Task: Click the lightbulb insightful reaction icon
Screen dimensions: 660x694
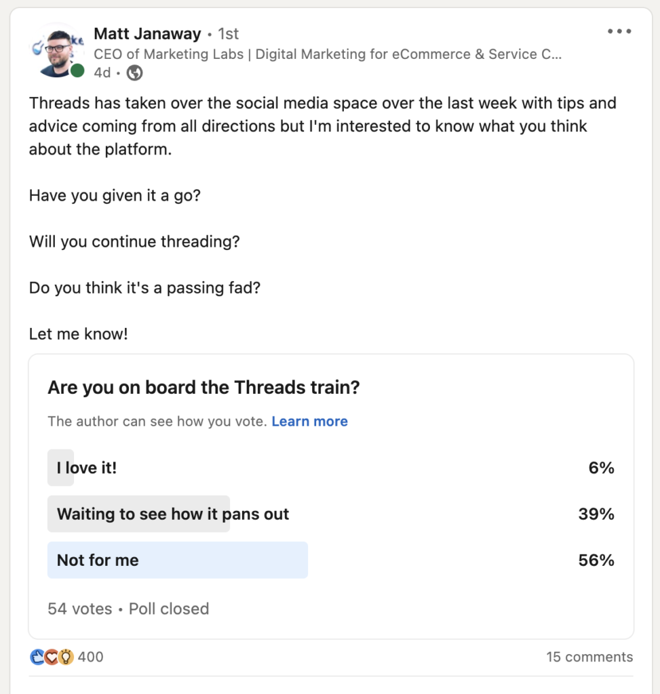Action: click(66, 657)
